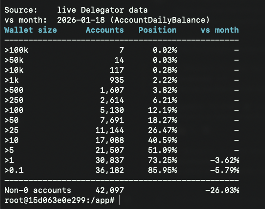Click the accounts value 36,182

click(110, 170)
